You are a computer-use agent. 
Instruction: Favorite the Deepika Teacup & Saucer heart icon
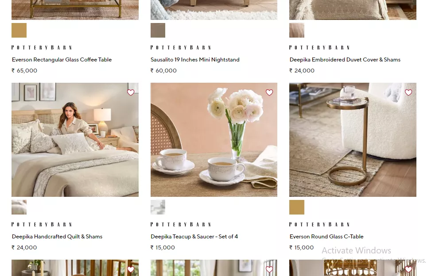269,92
